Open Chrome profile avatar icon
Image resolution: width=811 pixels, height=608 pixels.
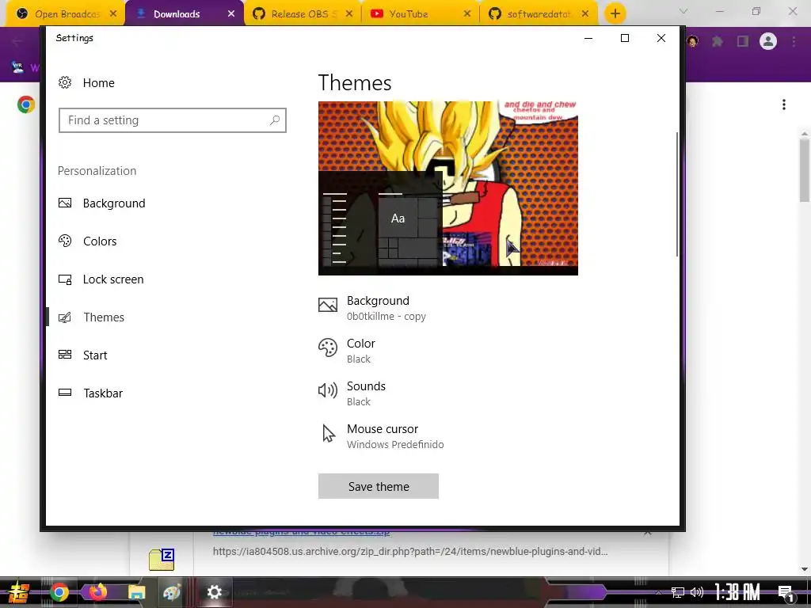pos(768,41)
